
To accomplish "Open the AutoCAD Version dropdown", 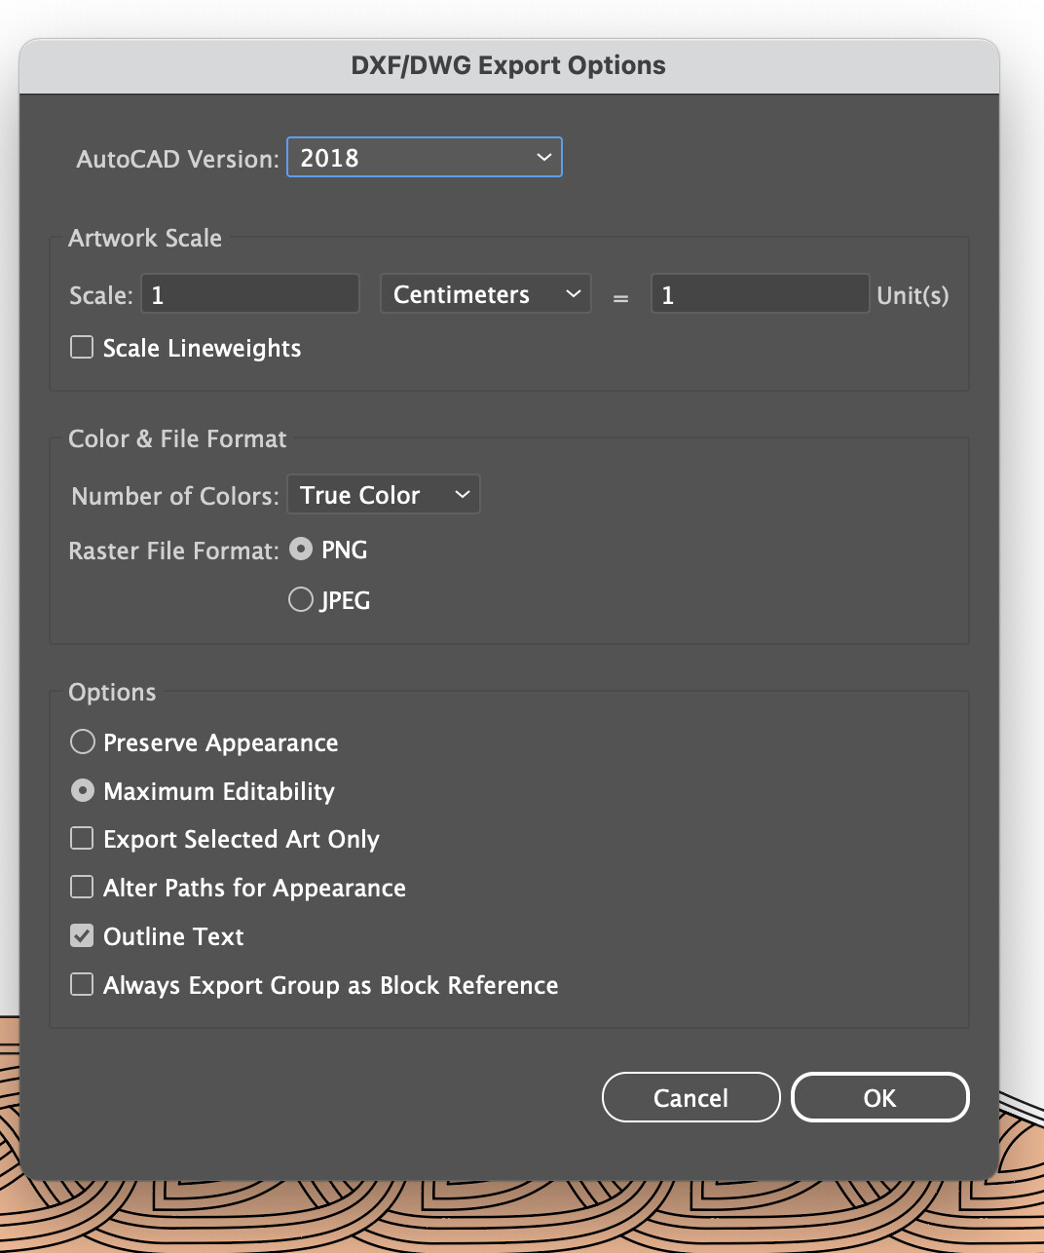I will (425, 158).
